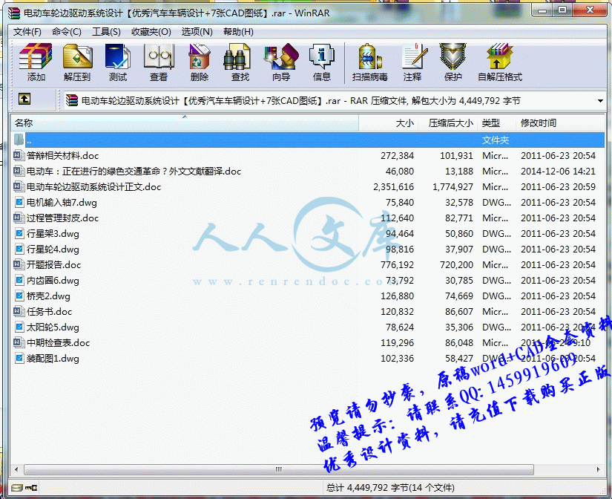This screenshot has height=499, width=612.
Task: Open the 命令(C) menu
Action: [x=66, y=32]
